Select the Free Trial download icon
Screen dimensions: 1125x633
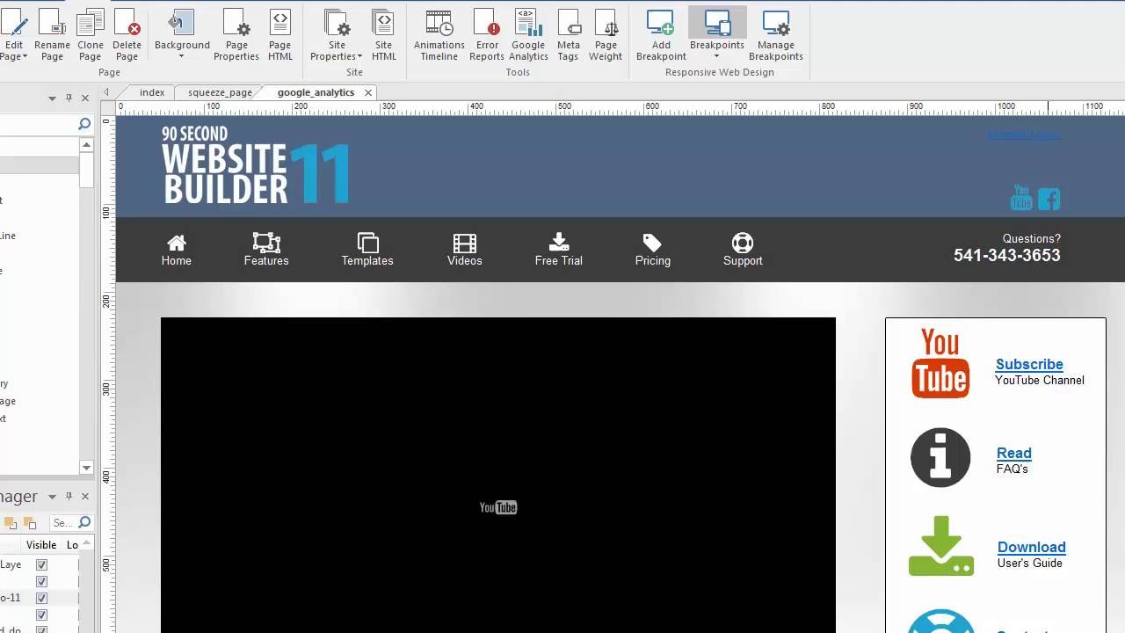tap(559, 242)
